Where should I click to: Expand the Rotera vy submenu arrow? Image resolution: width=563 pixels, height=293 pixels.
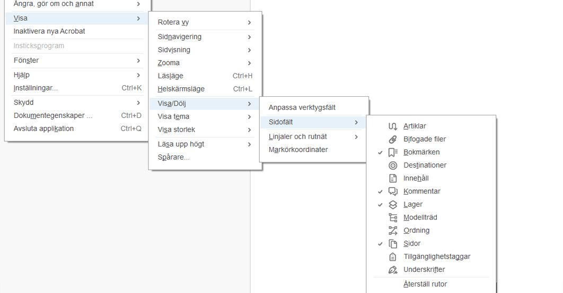249,22
